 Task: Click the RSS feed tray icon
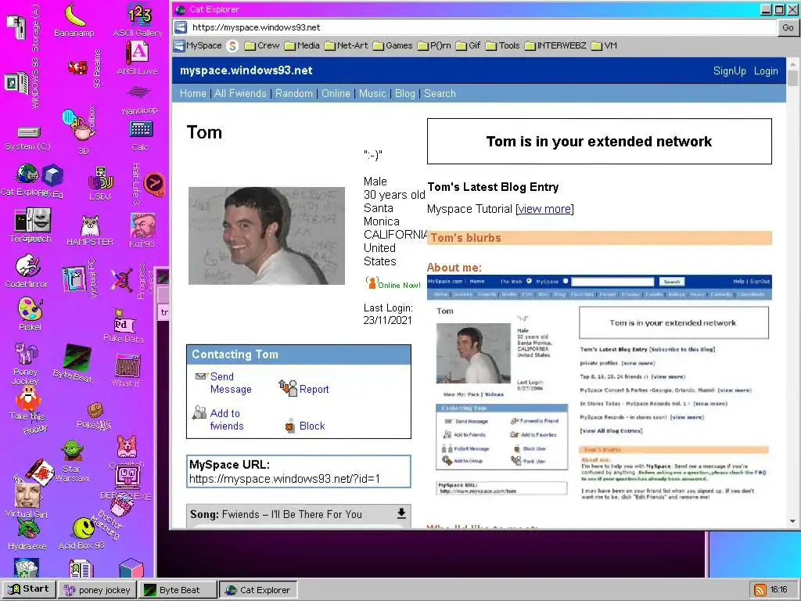point(760,590)
